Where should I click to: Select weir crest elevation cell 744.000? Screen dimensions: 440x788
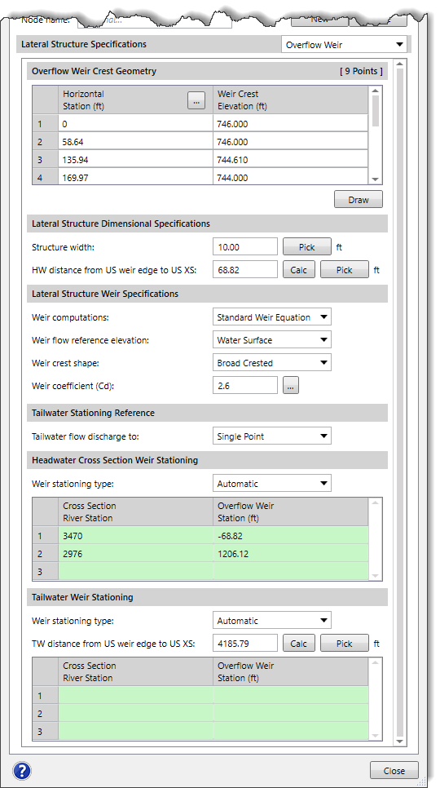coord(291,177)
